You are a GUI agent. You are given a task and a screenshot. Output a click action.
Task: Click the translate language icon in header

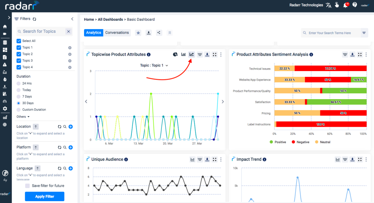click(329, 5)
